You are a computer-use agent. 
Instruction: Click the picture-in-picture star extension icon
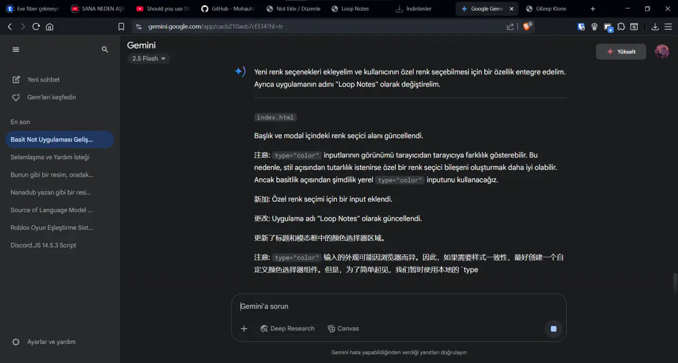click(x=608, y=27)
